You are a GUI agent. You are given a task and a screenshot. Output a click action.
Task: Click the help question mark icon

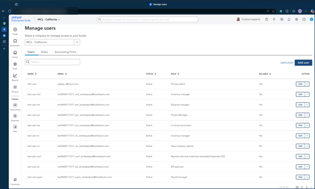[x=304, y=19]
